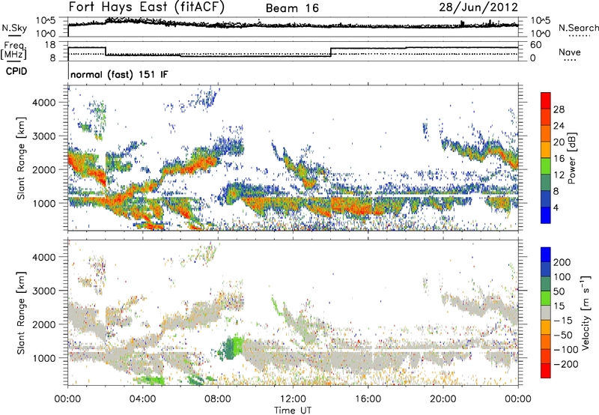
Task: Click the "1000" tick of the power panel
Action: [44, 203]
